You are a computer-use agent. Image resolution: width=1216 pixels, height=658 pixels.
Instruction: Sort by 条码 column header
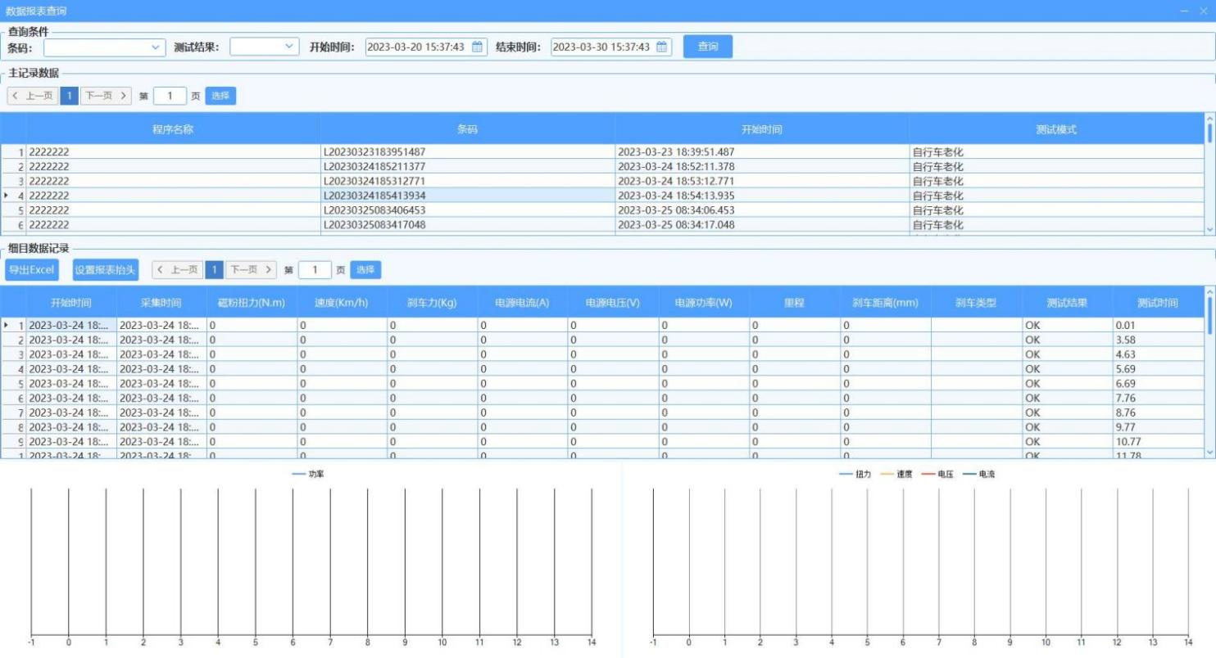(x=467, y=130)
